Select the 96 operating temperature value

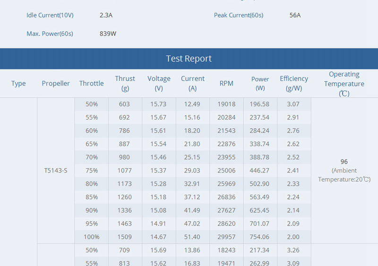click(344, 162)
